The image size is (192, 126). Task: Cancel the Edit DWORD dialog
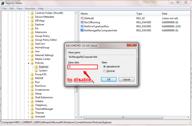click(x=126, y=79)
